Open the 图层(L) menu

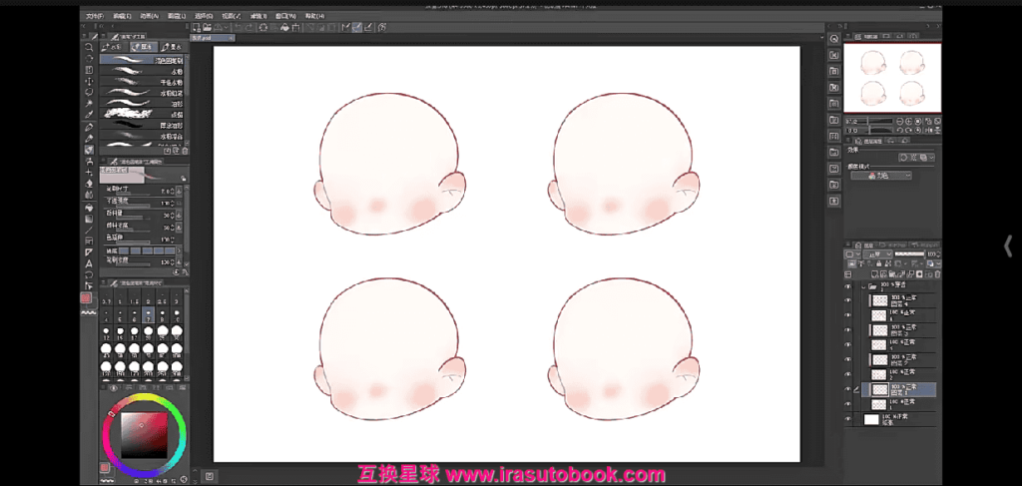[x=176, y=15]
